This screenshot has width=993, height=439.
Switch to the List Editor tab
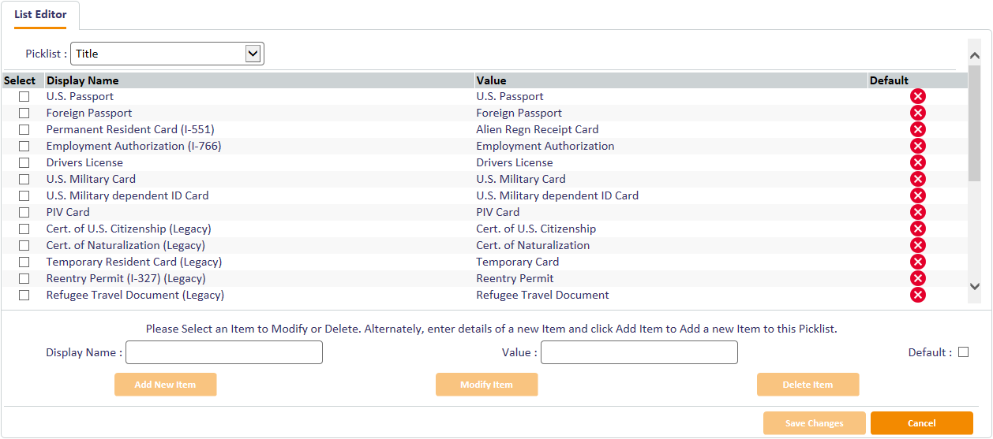(x=40, y=14)
